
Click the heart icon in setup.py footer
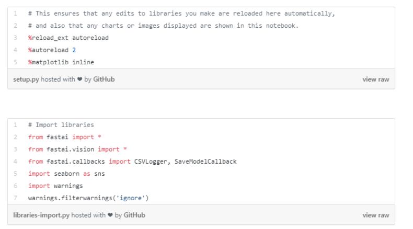pyautogui.click(x=79, y=79)
